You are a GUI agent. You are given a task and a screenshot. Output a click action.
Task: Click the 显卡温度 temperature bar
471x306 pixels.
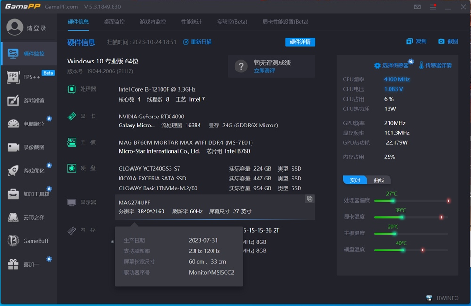(412, 217)
